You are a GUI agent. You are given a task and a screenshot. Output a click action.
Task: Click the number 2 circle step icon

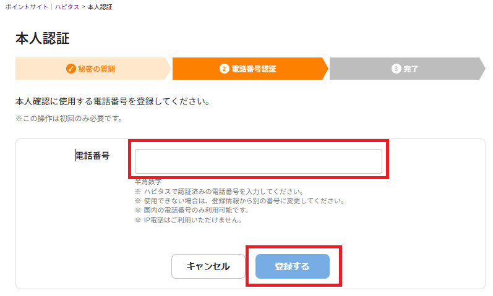point(225,69)
